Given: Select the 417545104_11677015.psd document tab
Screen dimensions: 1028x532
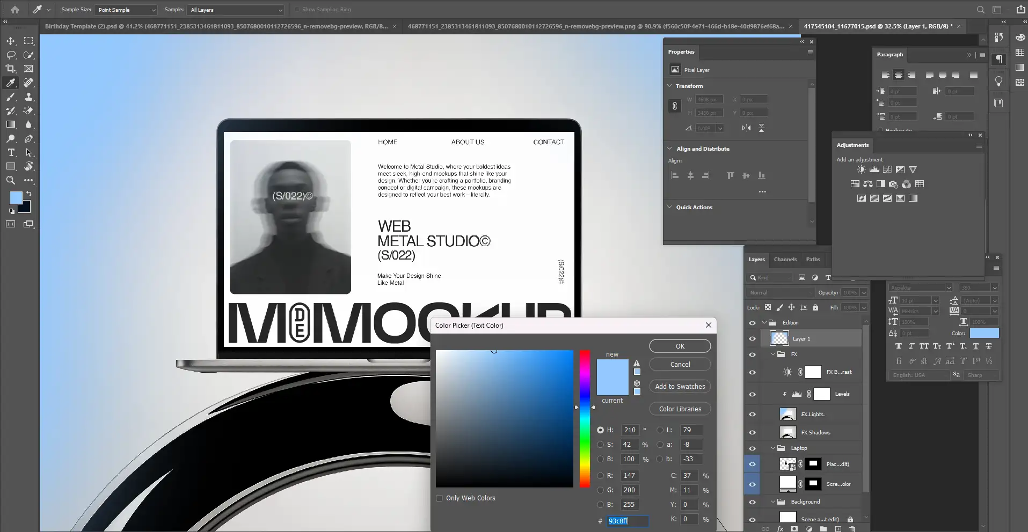Looking at the screenshot, I should (x=878, y=26).
